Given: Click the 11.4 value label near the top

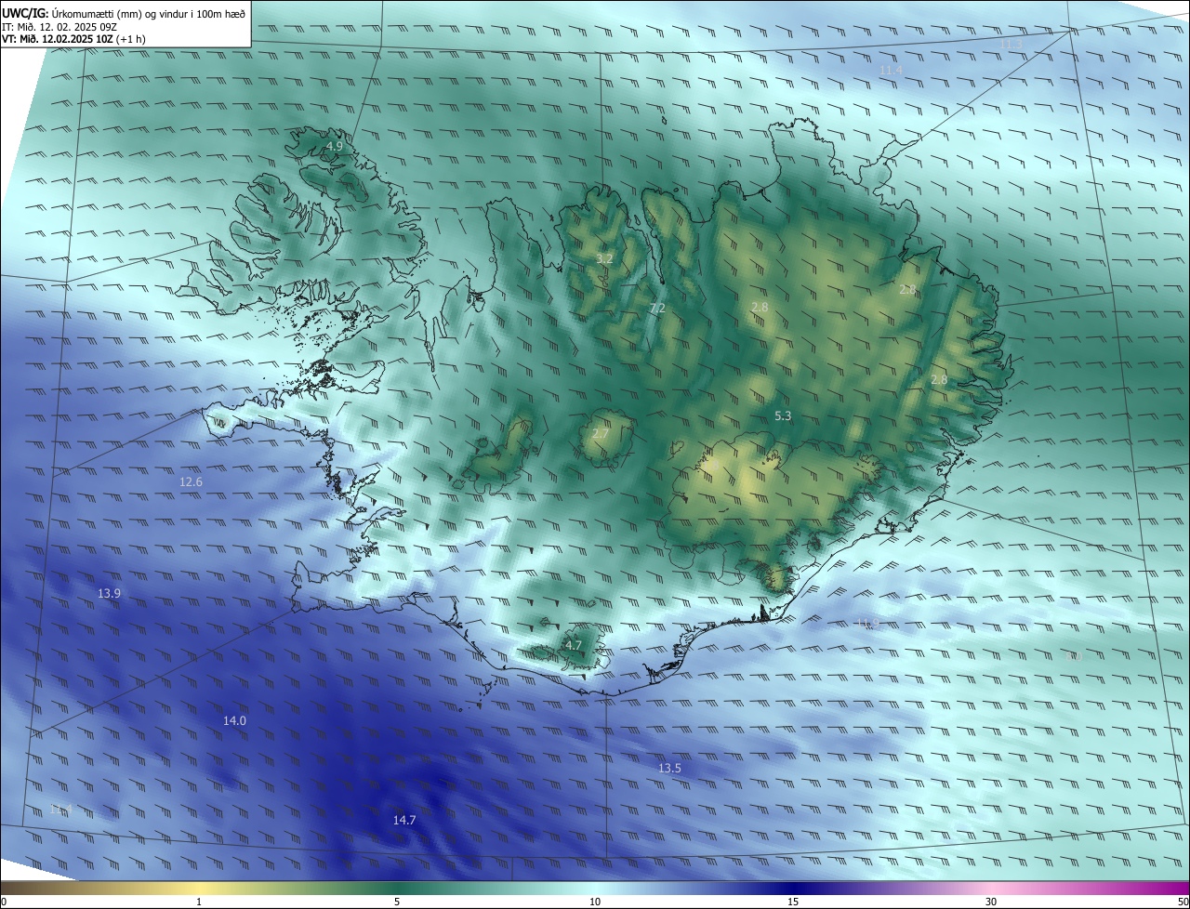Looking at the screenshot, I should (890, 70).
